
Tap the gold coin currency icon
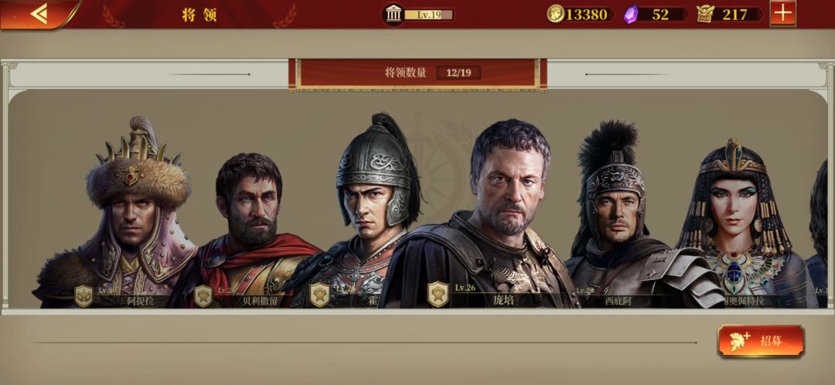click(555, 14)
